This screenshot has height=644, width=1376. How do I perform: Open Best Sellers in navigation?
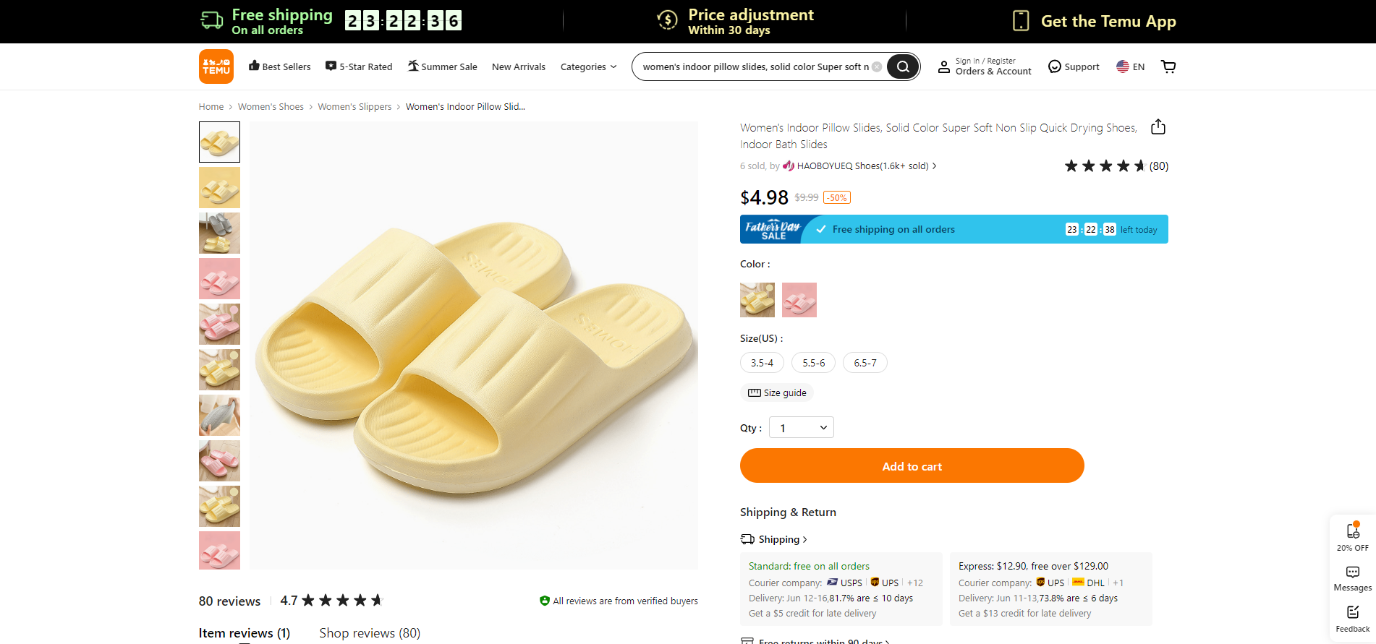click(279, 66)
